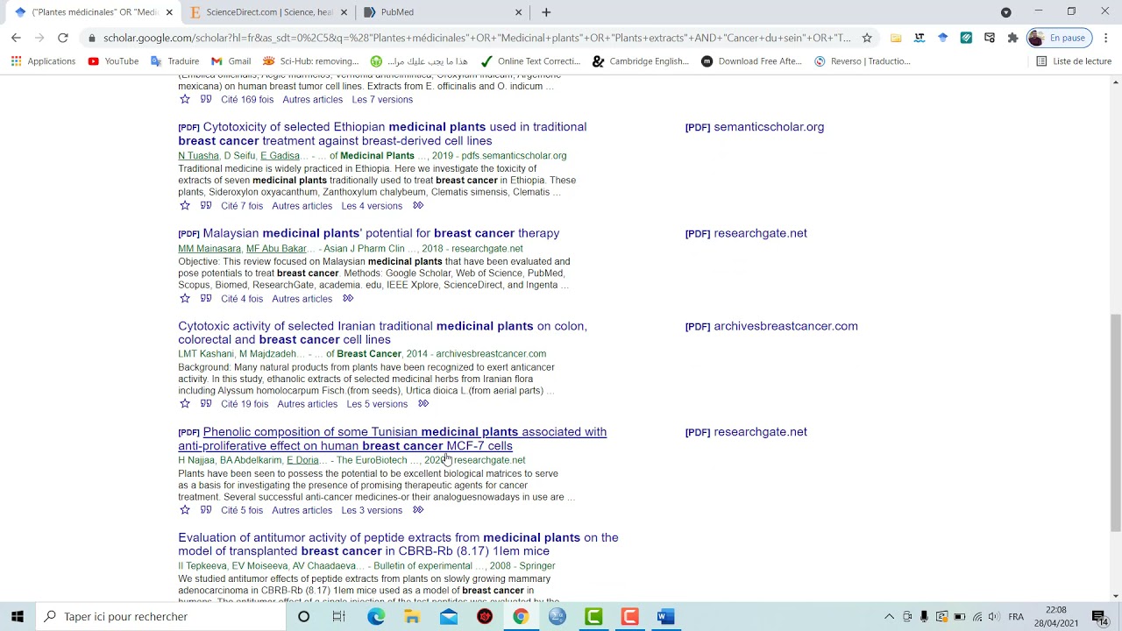Star the result with 169 citations

click(x=184, y=100)
